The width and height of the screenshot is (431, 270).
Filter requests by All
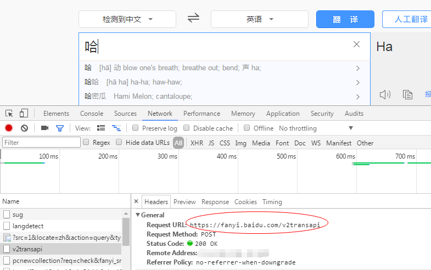[178, 143]
